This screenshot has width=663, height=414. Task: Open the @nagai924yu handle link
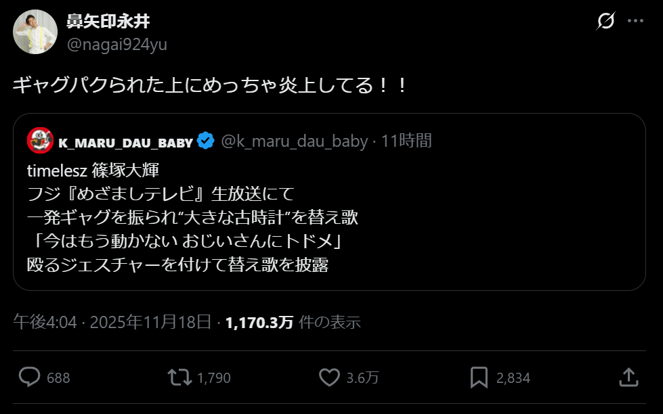pyautogui.click(x=116, y=45)
